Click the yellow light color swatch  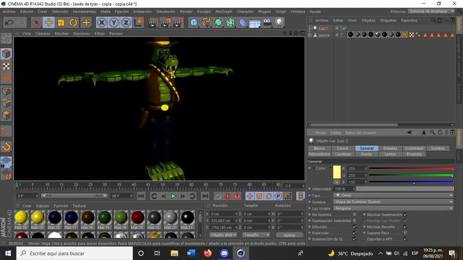pyautogui.click(x=336, y=172)
